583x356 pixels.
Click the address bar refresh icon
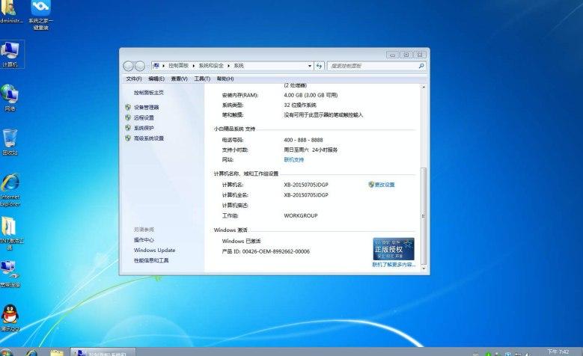click(x=320, y=66)
